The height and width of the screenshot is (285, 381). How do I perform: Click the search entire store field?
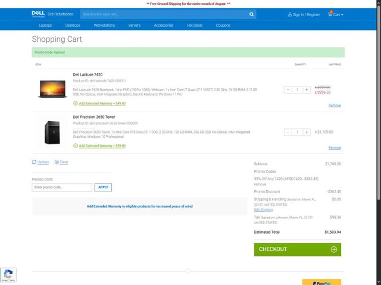[164, 14]
